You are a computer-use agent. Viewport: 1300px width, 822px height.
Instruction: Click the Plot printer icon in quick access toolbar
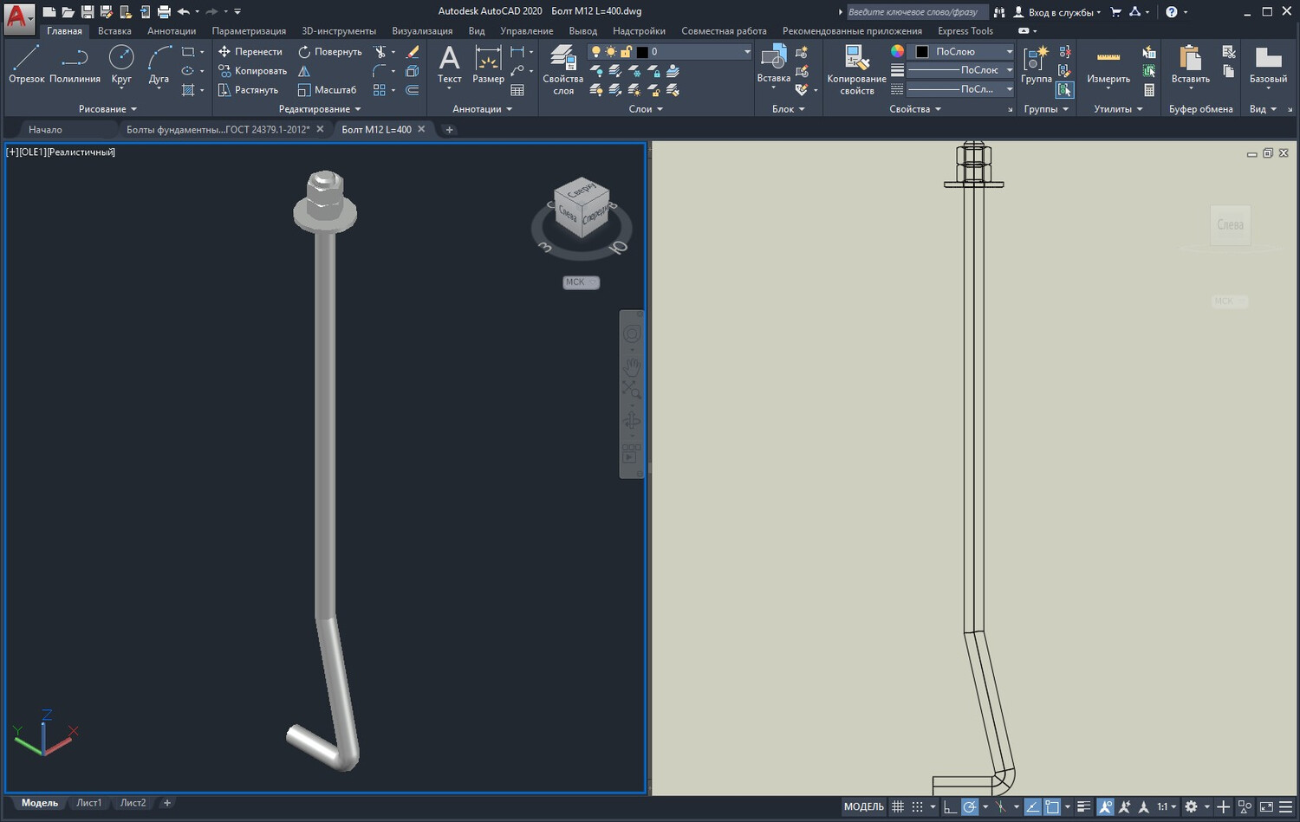(164, 12)
